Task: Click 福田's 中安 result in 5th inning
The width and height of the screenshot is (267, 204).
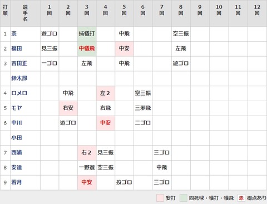Action: [x=124, y=48]
